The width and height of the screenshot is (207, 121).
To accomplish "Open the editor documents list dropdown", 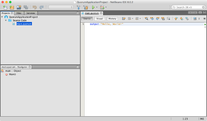I will pos(200,13).
